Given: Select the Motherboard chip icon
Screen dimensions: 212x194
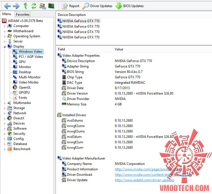Looking at the screenshot, I should pos(10,31).
